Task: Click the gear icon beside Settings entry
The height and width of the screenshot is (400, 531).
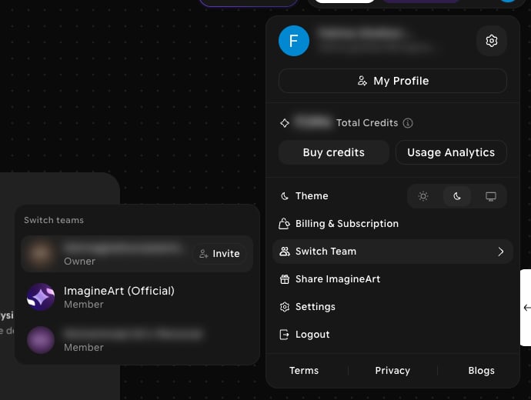Action: (x=285, y=307)
